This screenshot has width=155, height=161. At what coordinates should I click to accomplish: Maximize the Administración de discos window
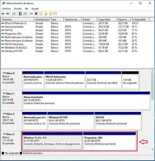click(140, 3)
